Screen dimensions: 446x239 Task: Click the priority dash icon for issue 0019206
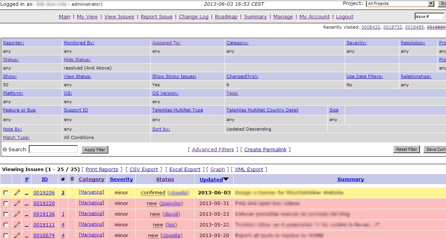27,194
